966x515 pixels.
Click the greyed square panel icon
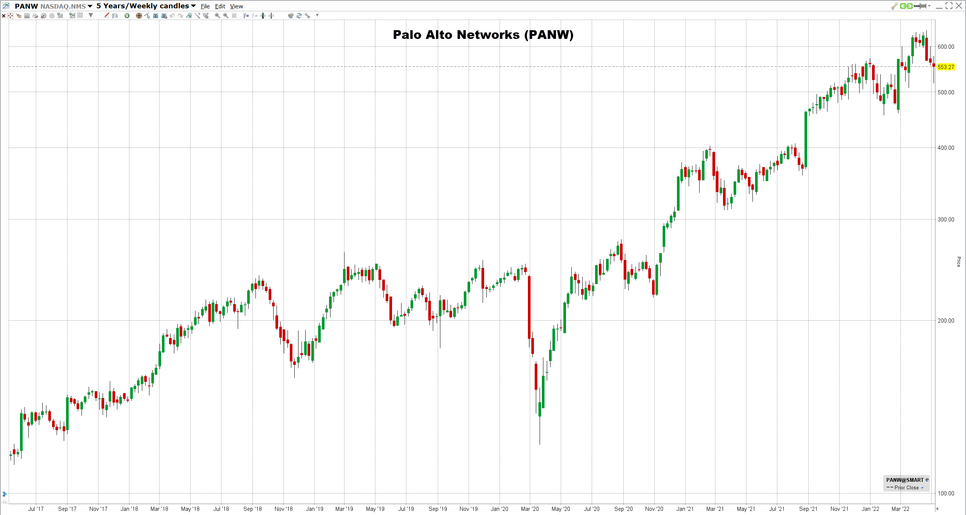[x=80, y=15]
